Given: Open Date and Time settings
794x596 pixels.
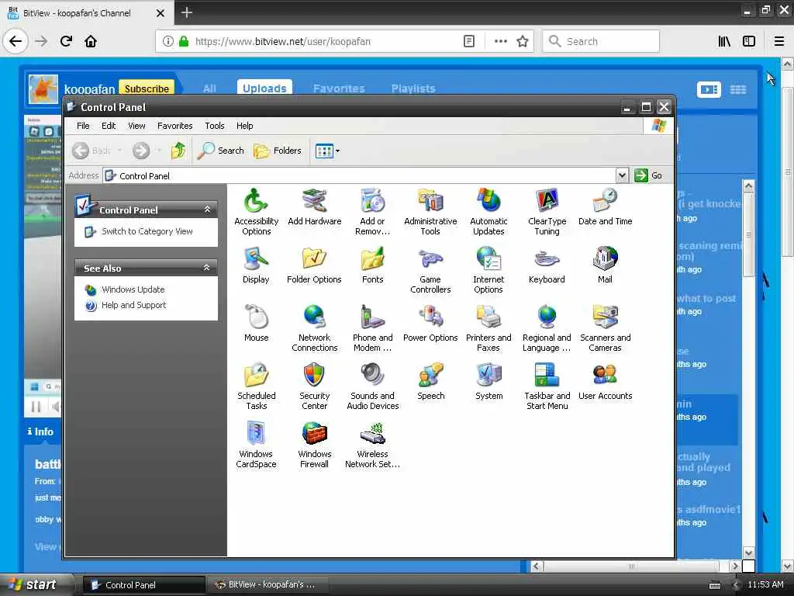Looking at the screenshot, I should [x=605, y=206].
